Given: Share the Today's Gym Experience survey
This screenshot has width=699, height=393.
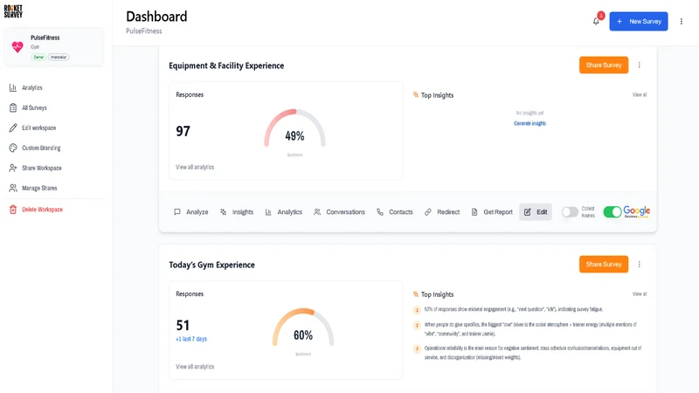Looking at the screenshot, I should [x=604, y=265].
